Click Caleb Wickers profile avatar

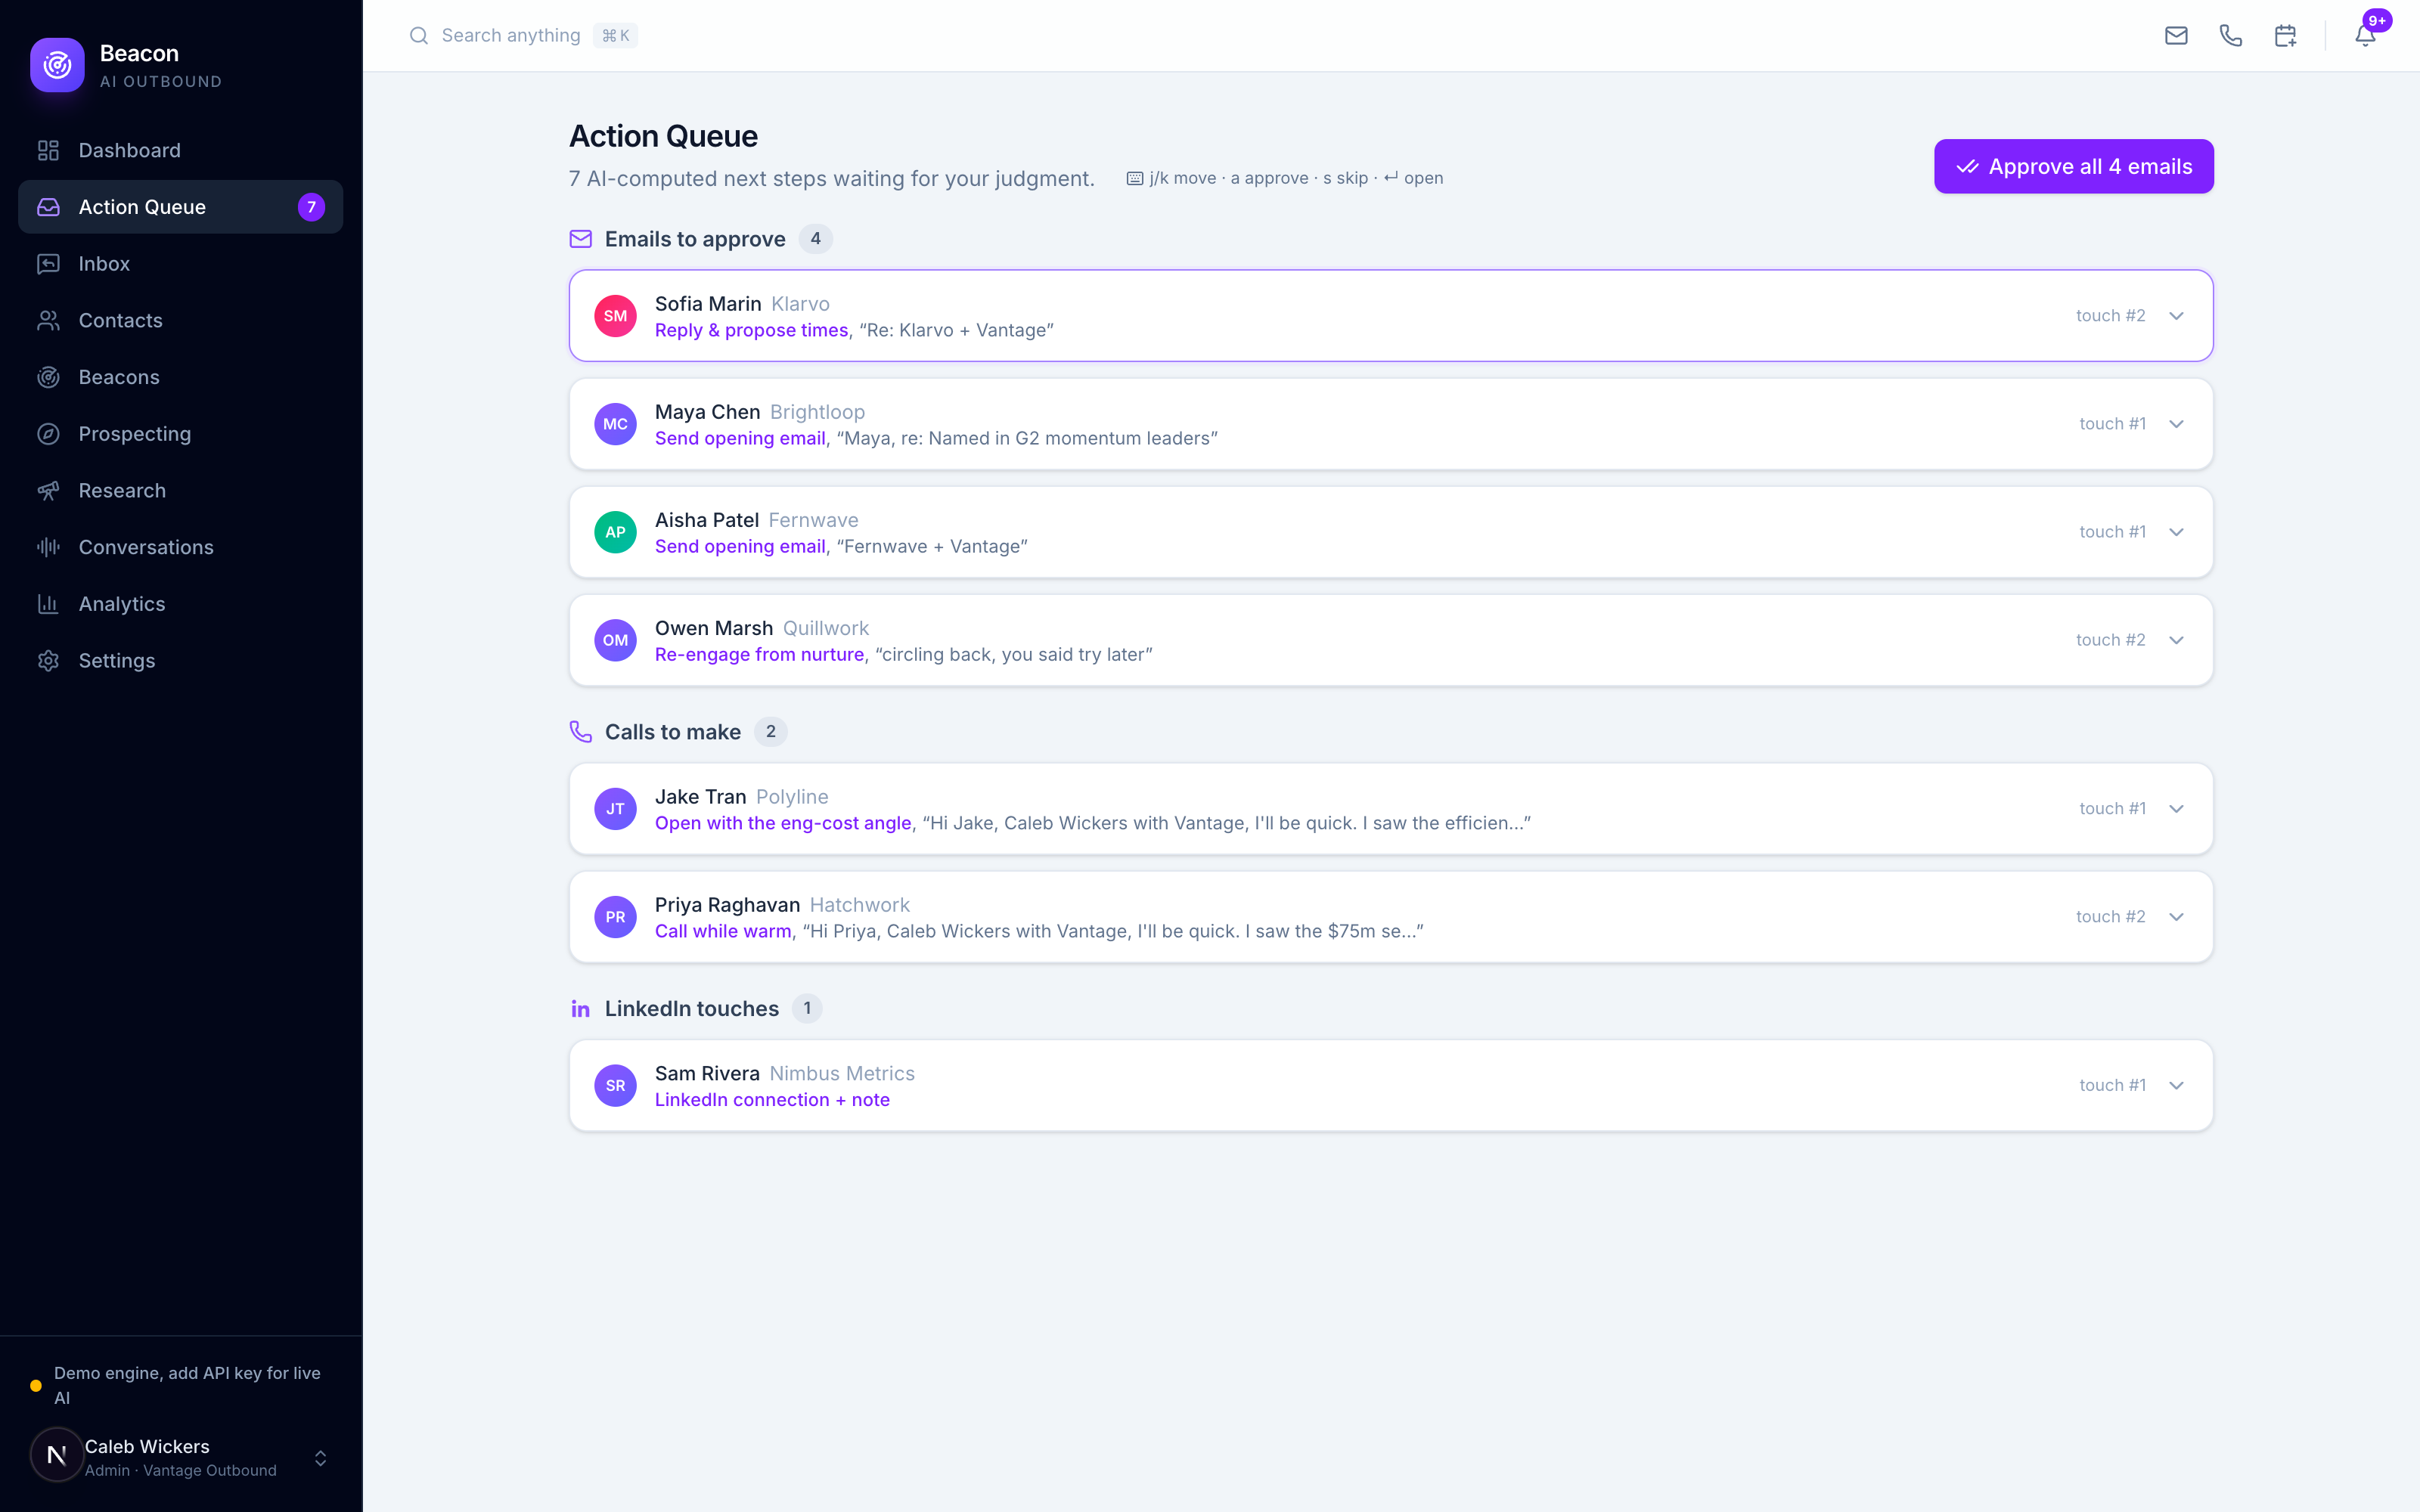(x=57, y=1455)
